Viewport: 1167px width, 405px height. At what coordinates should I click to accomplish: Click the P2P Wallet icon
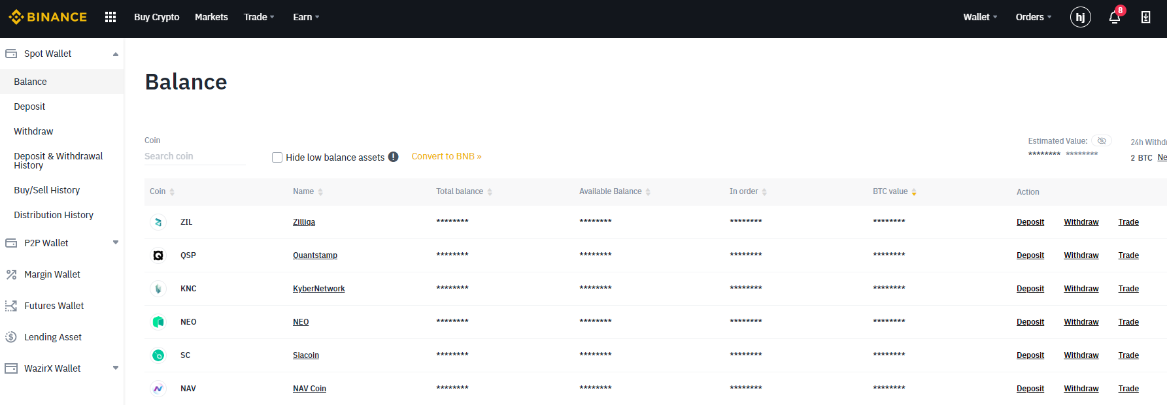11,243
